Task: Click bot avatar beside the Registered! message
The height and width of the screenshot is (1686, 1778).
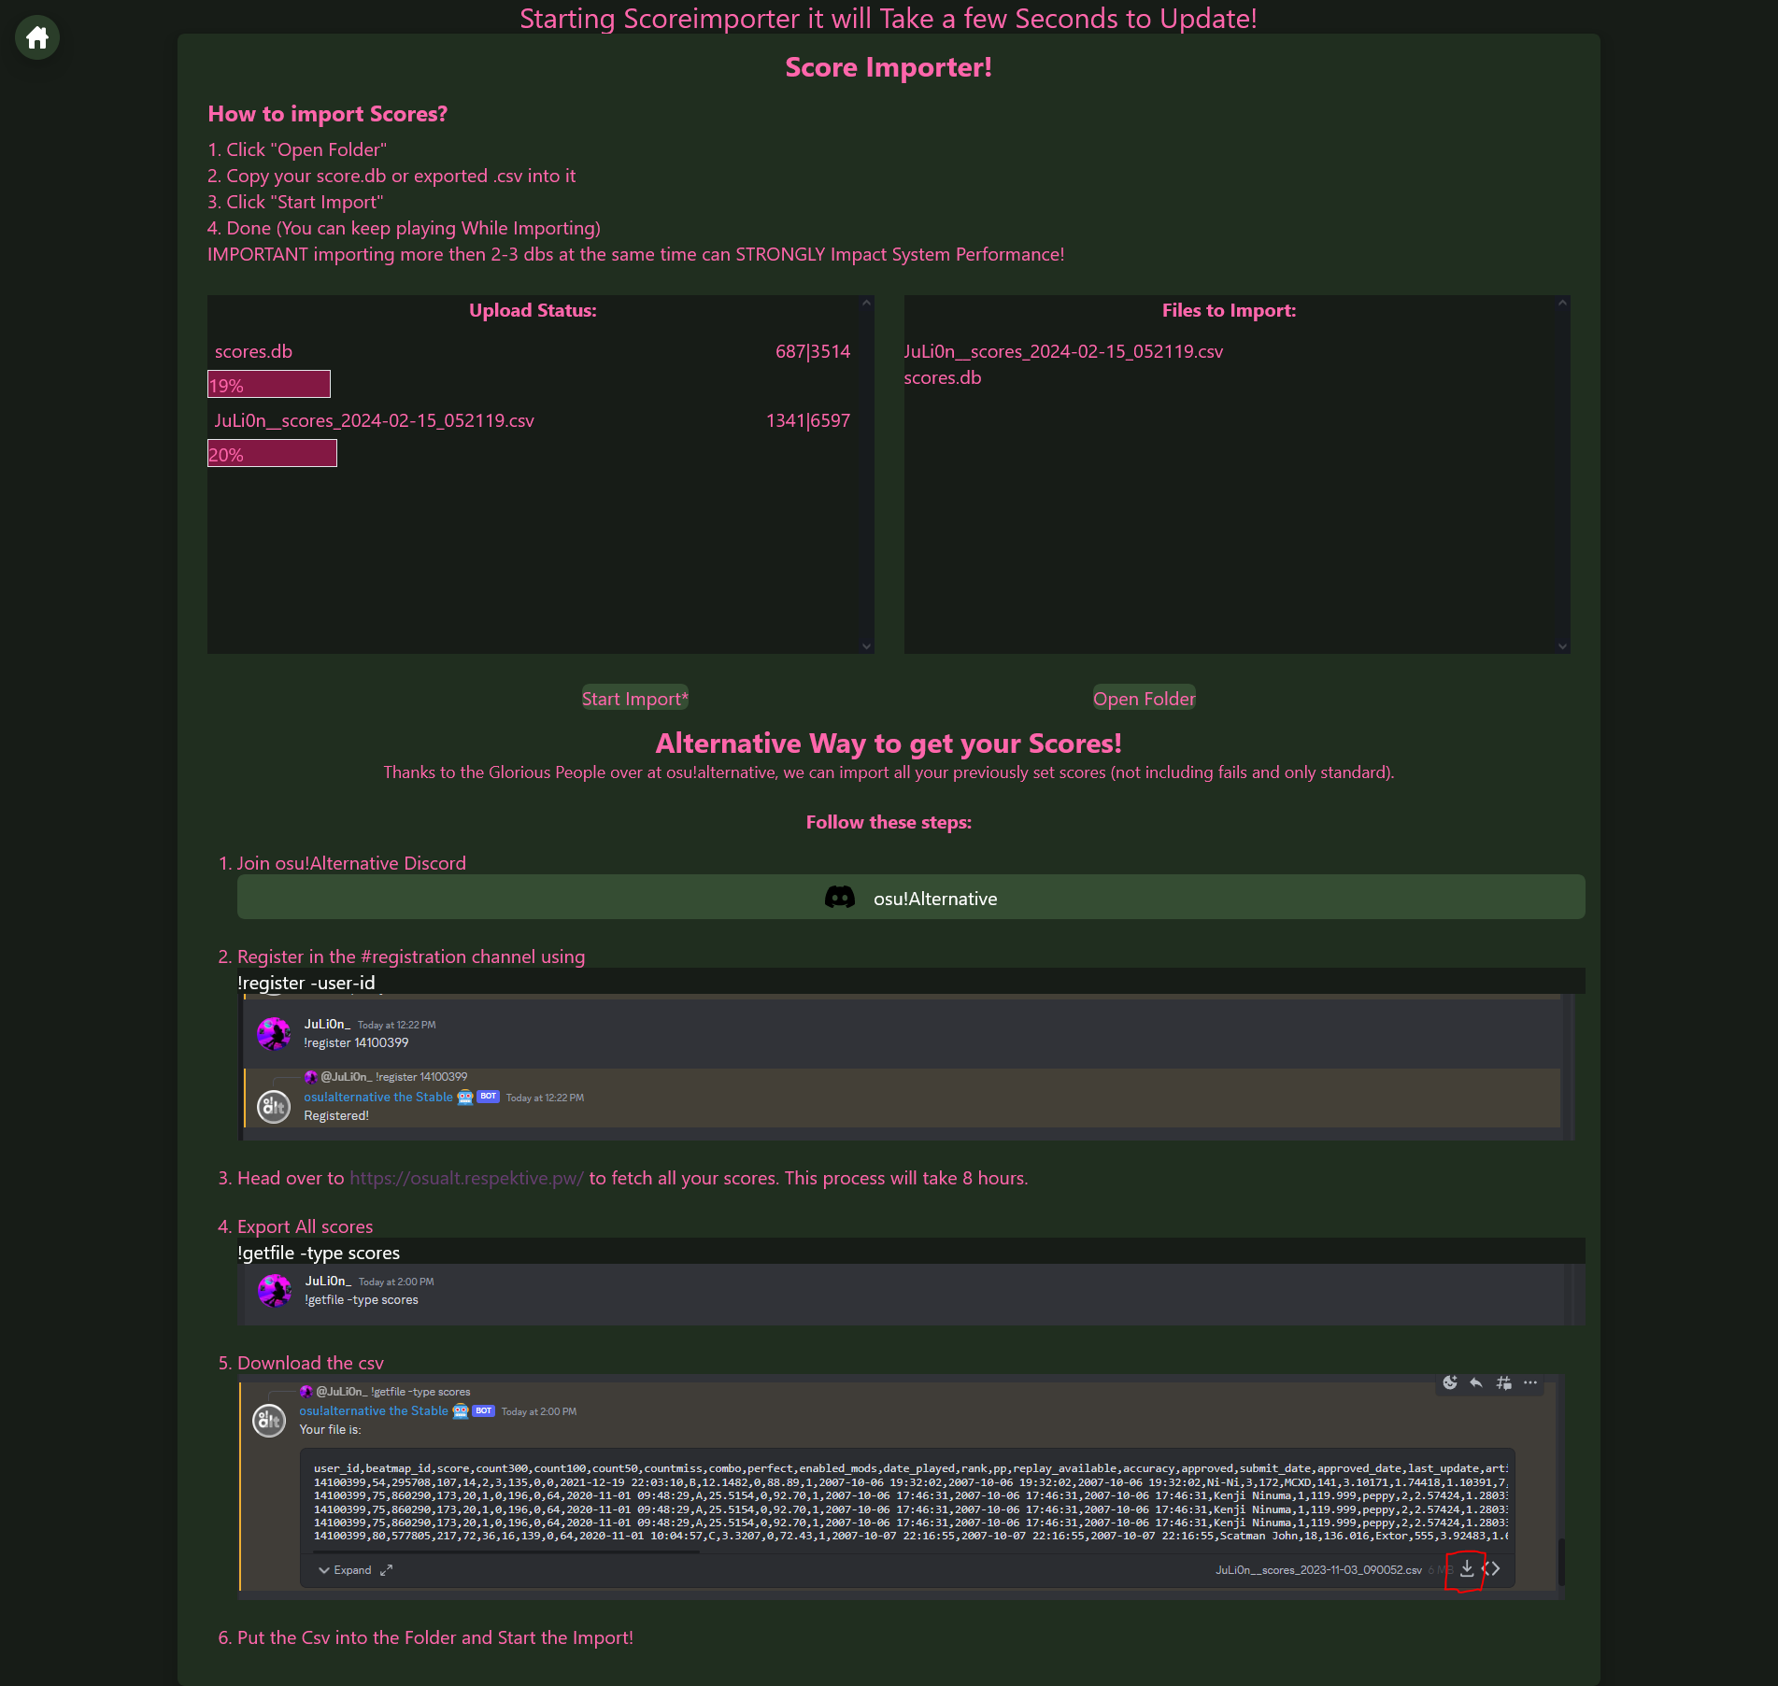Action: [x=274, y=1107]
